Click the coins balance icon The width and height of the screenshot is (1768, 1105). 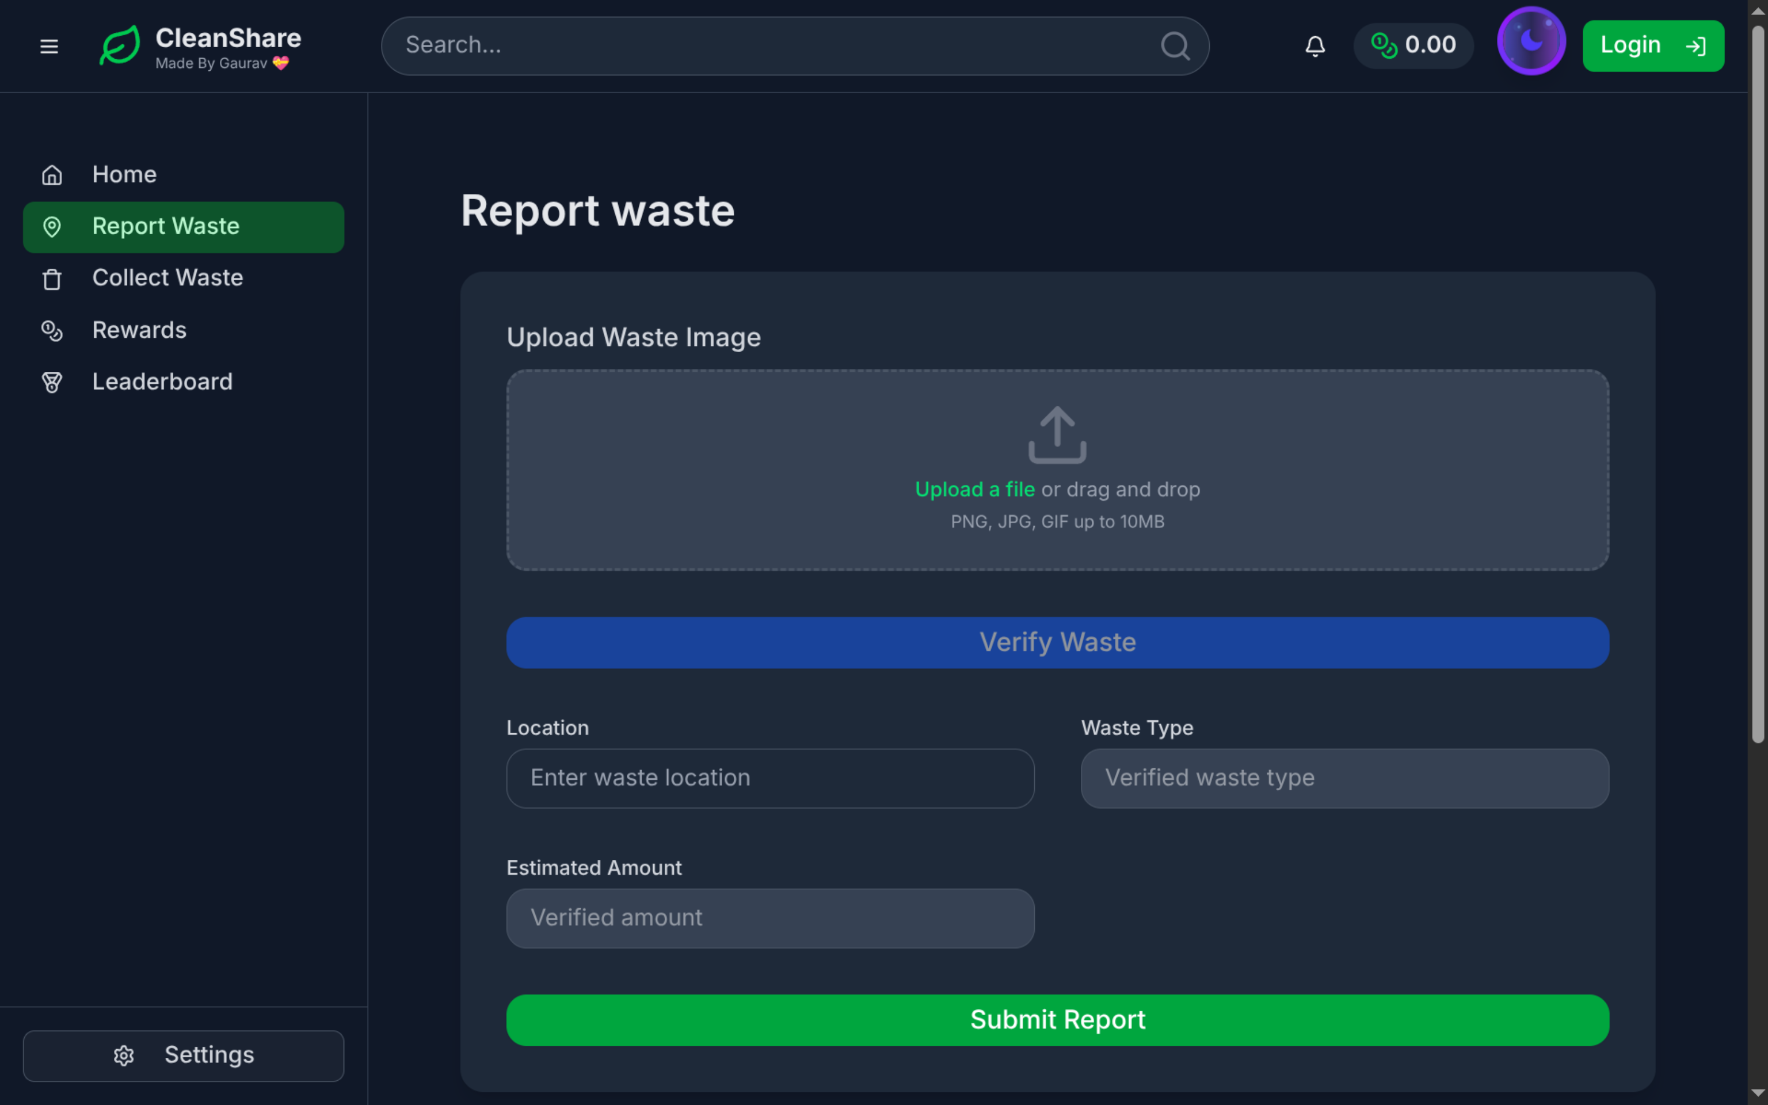click(x=1384, y=45)
